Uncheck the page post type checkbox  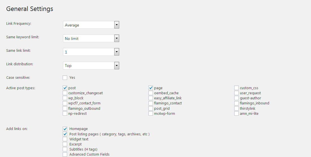coord(151,88)
